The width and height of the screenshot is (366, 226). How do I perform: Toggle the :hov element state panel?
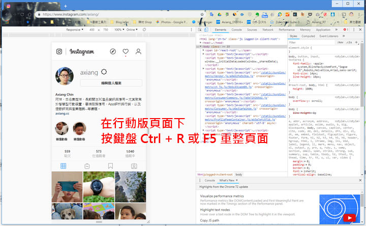(x=340, y=42)
